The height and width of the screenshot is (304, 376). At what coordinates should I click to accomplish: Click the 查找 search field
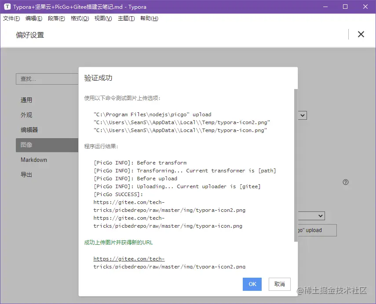point(47,79)
